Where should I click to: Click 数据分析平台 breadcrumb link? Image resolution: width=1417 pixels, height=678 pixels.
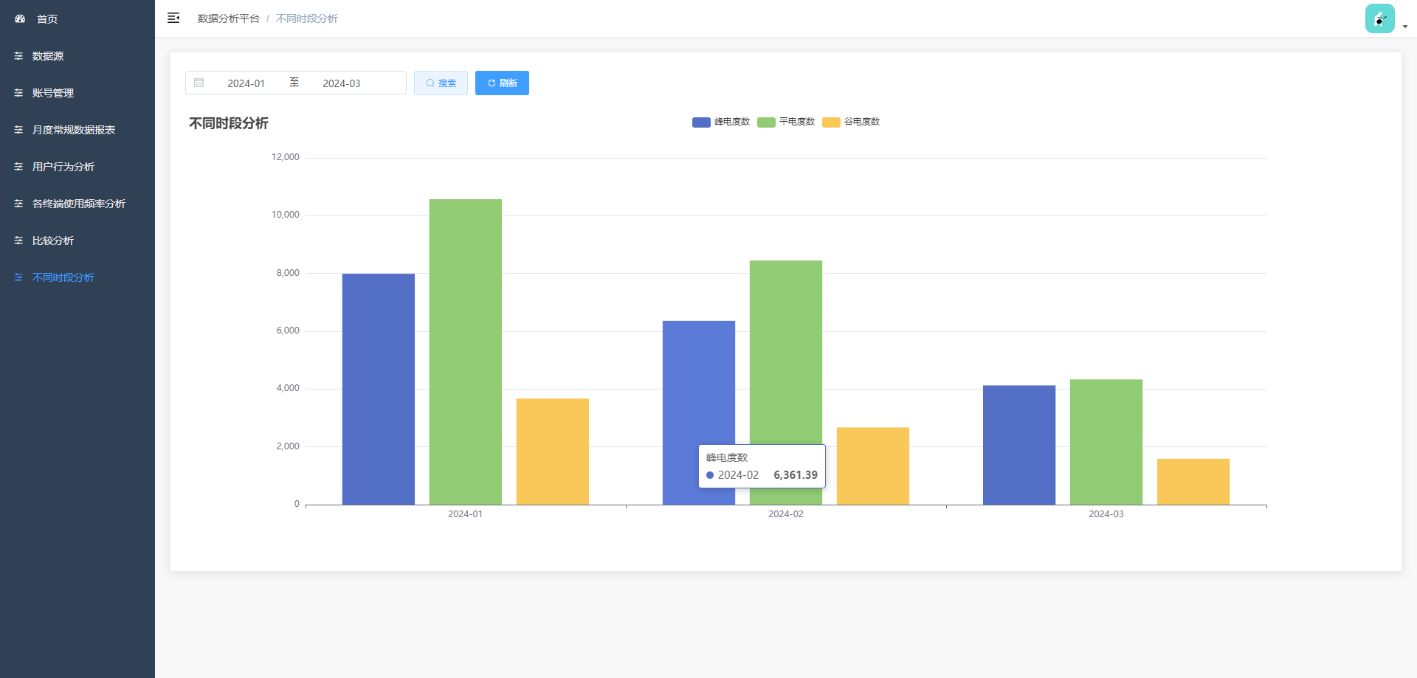click(x=228, y=18)
